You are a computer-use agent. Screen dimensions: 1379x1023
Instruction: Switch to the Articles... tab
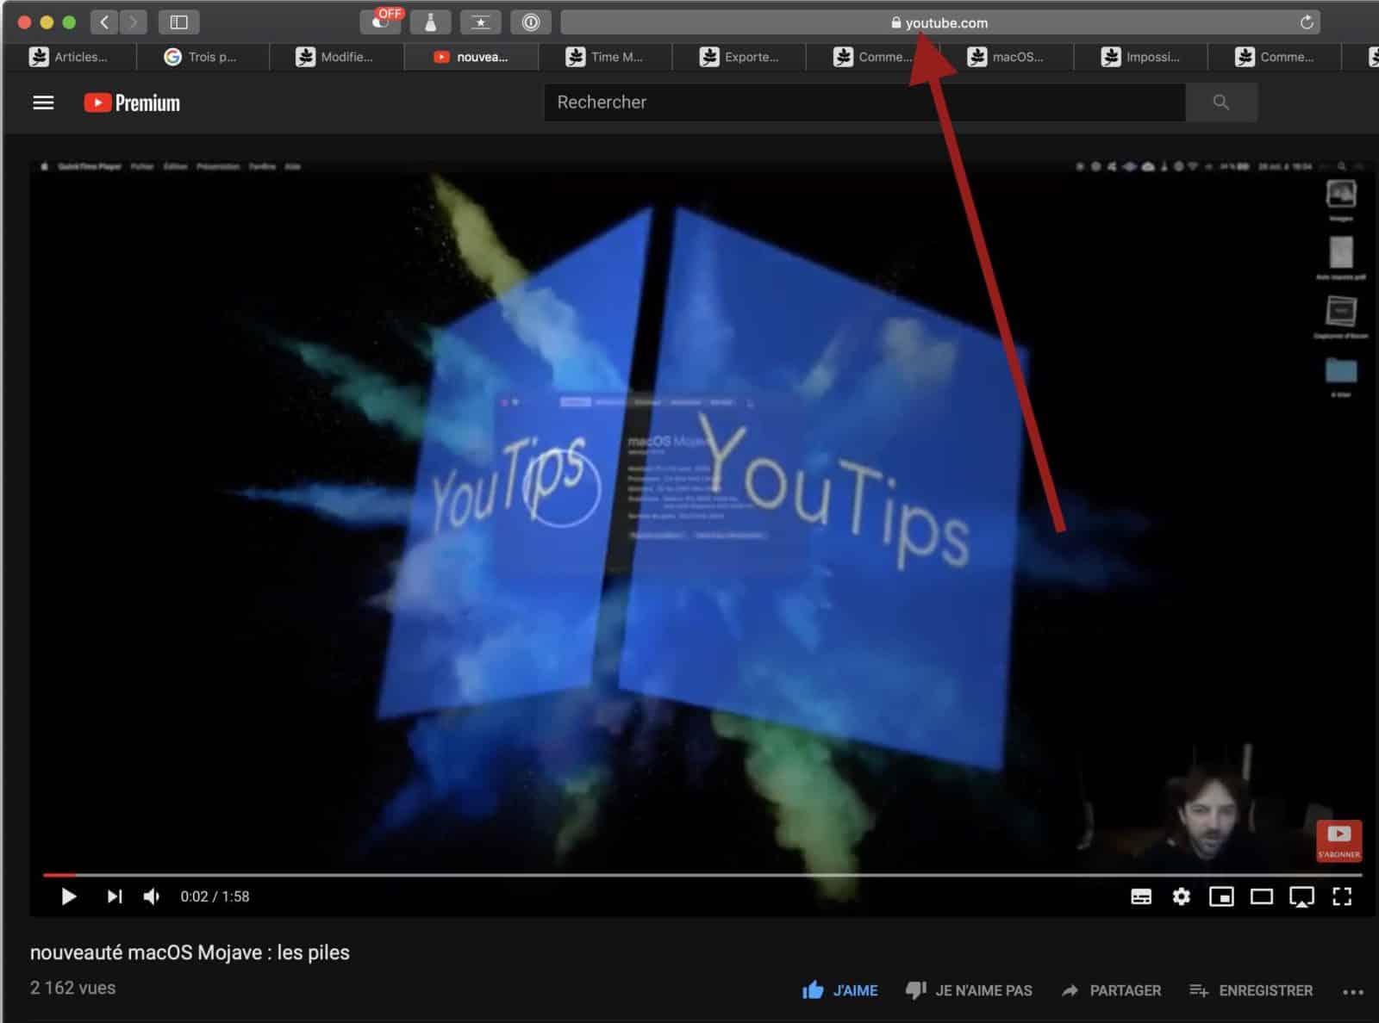tap(69, 57)
